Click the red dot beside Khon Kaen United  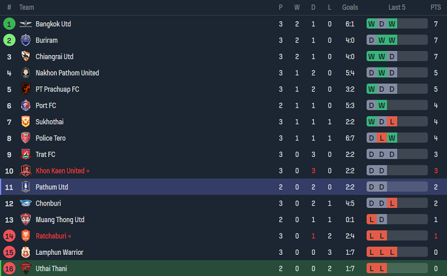pyautogui.click(x=88, y=171)
